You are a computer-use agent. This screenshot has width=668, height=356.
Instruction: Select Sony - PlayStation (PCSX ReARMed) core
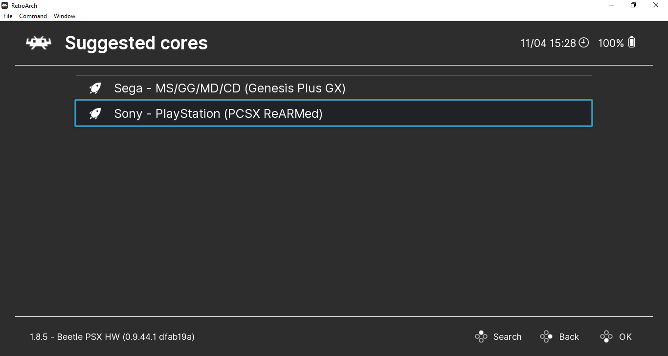coord(334,113)
